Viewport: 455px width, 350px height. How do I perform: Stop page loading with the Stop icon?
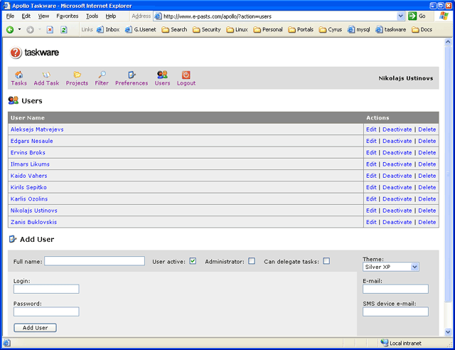[50, 30]
